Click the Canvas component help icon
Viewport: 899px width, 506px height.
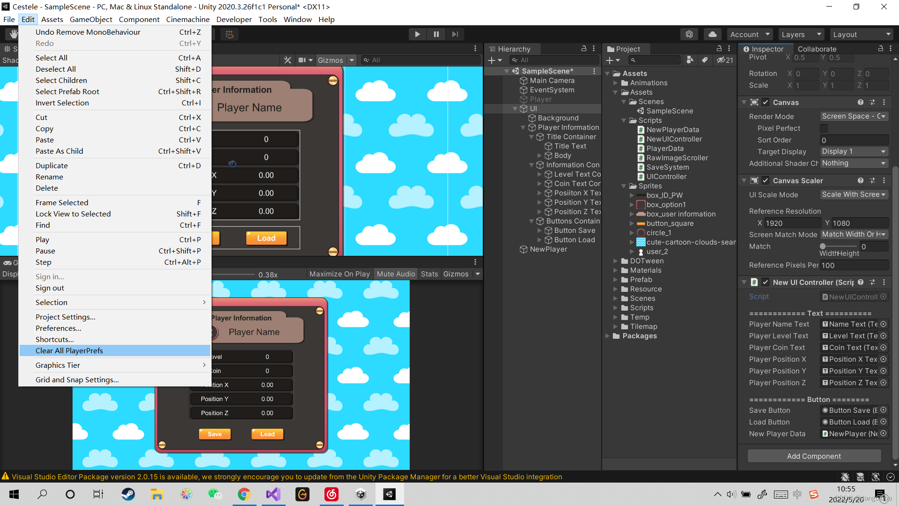[860, 102]
